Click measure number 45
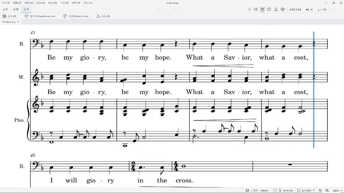344x193 pixels. (33, 155)
